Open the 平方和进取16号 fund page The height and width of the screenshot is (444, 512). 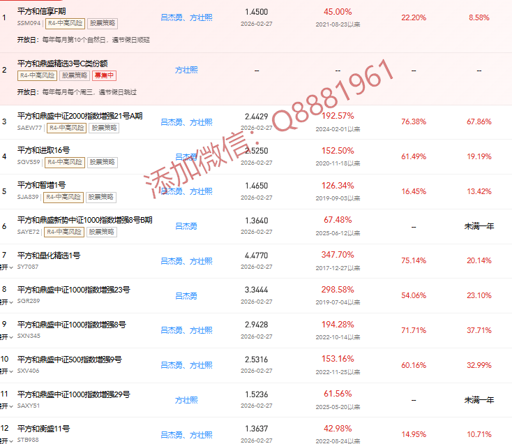click(45, 151)
